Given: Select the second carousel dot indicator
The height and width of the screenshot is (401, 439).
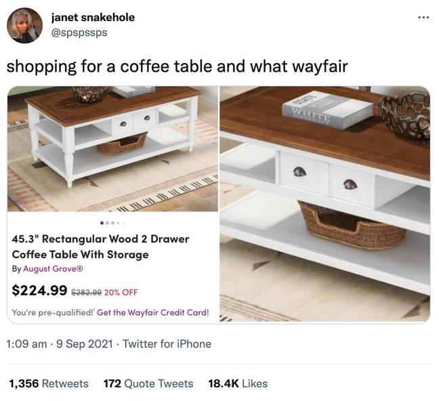Looking at the screenshot, I should click(108, 223).
